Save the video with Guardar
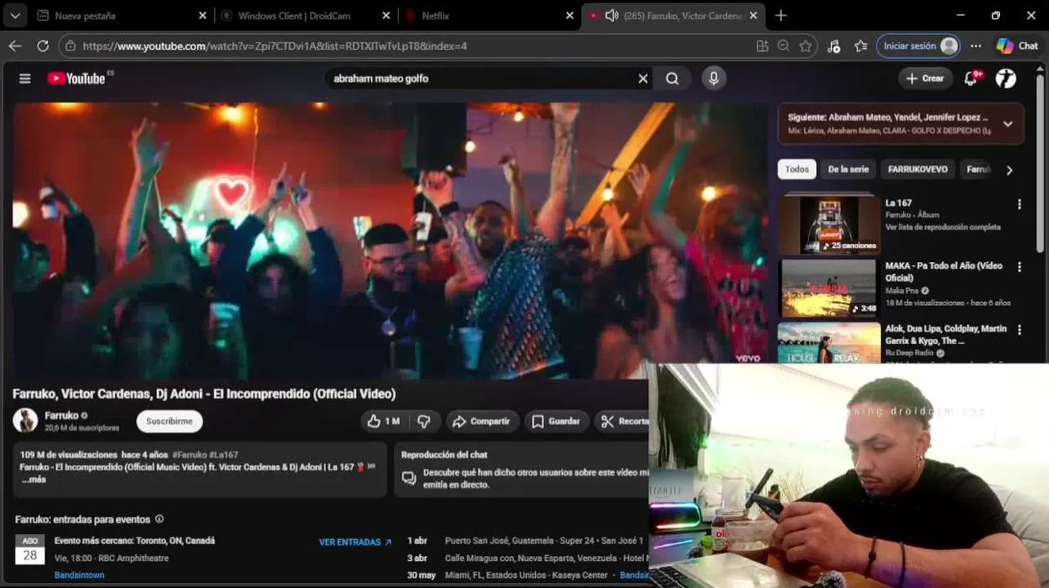 556,421
